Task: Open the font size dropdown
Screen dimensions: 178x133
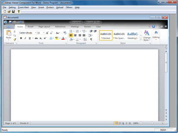Action: pyautogui.click(x=44, y=33)
